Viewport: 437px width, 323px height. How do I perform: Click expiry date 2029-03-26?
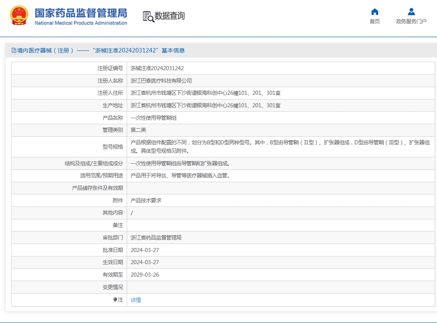point(145,275)
